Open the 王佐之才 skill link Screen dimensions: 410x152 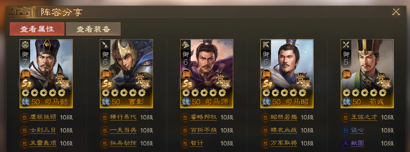364,117
